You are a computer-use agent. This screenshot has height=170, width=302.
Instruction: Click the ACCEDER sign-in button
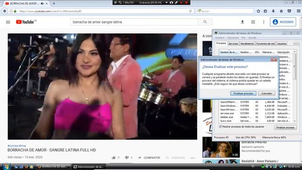click(x=283, y=22)
